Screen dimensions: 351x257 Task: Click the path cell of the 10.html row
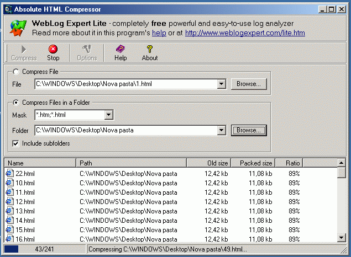[128, 183]
